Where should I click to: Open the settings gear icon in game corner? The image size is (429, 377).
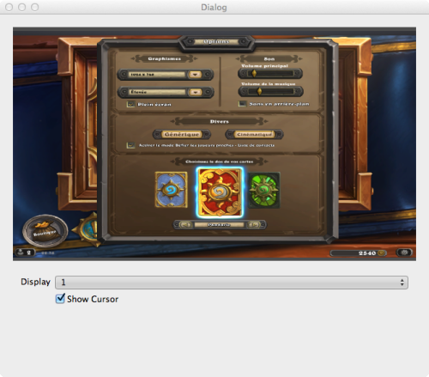pyautogui.click(x=404, y=252)
